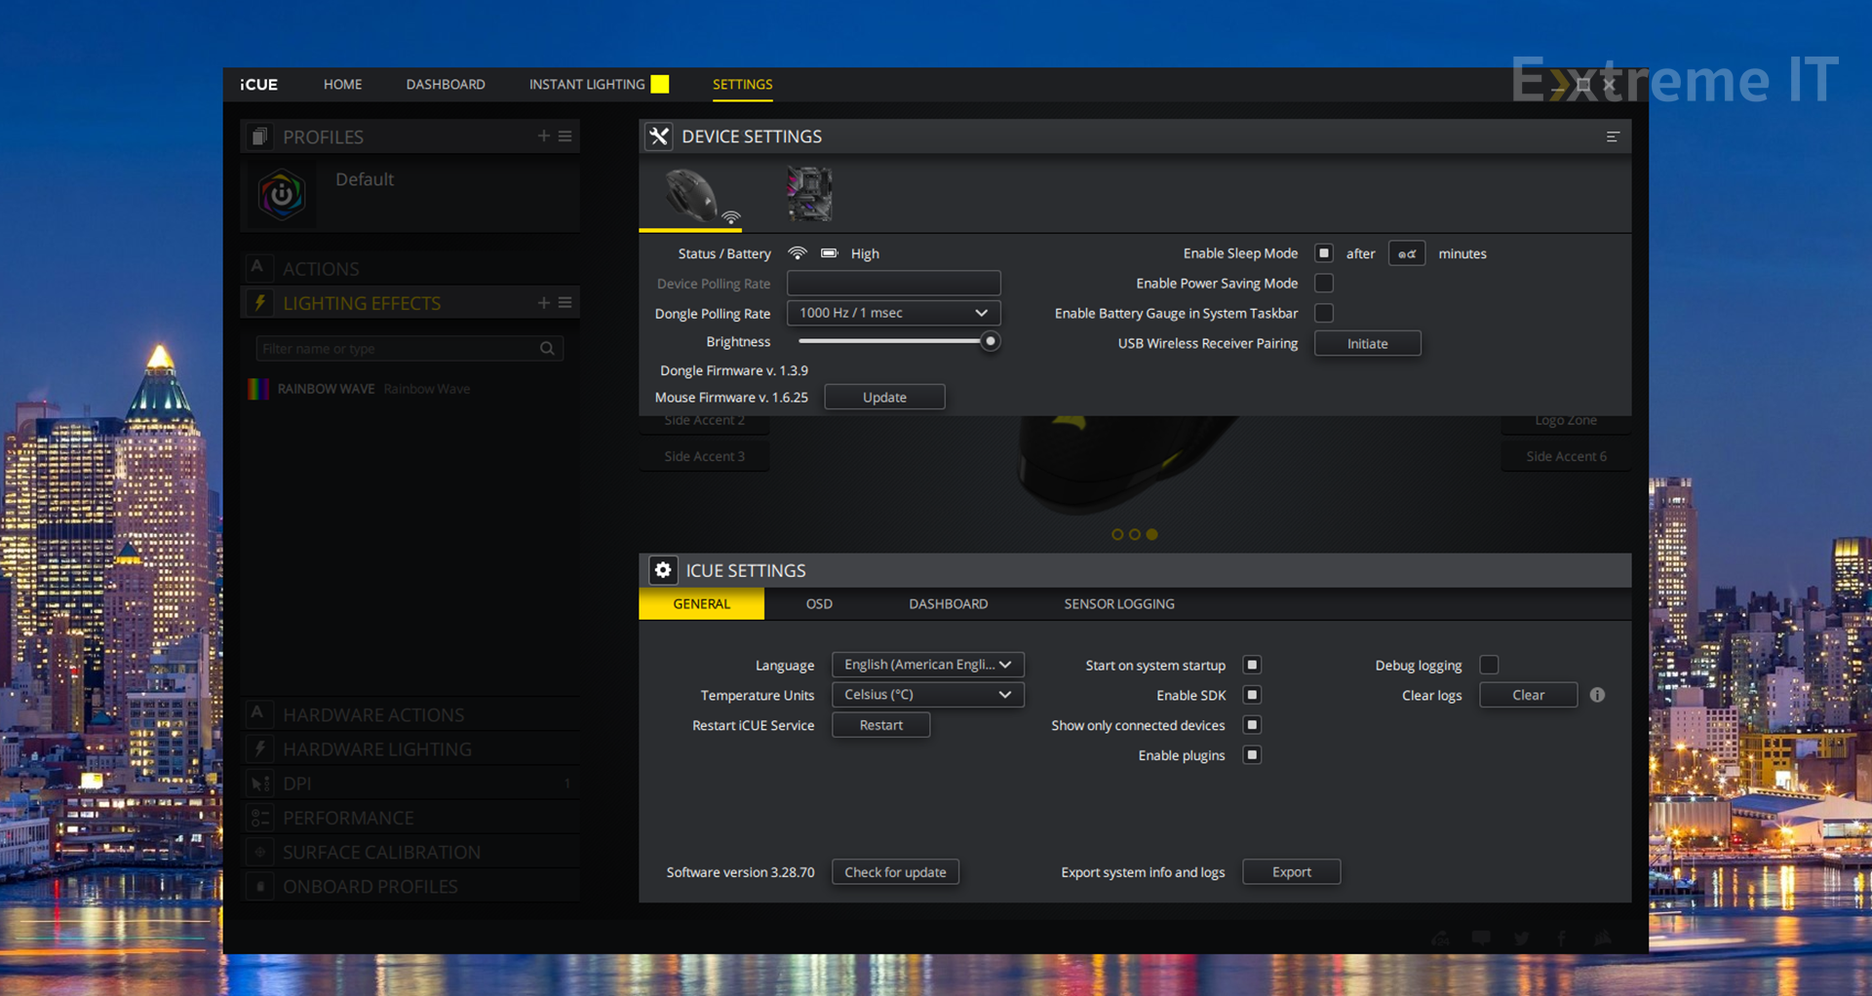The image size is (1872, 996).
Task: Click the search magnifier in filter box
Action: tap(547, 348)
